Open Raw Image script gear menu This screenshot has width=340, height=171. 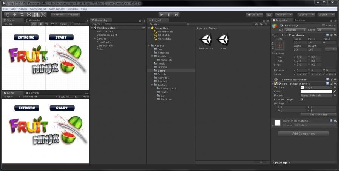pos(335,83)
